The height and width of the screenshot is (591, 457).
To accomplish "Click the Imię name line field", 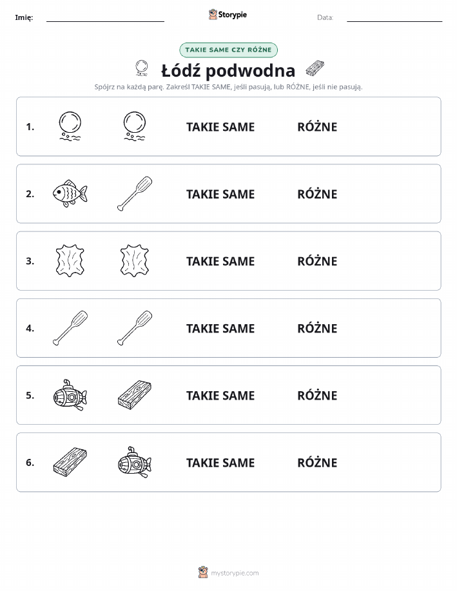I will point(105,17).
